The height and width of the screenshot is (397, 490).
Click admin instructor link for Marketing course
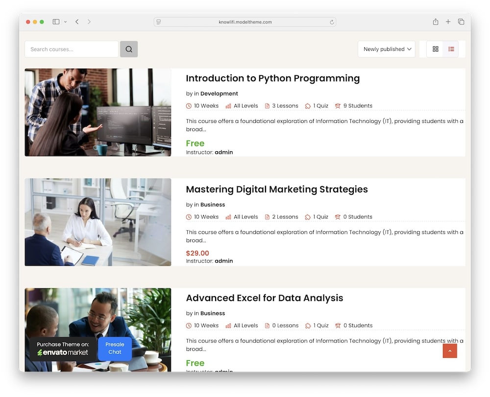coord(224,261)
